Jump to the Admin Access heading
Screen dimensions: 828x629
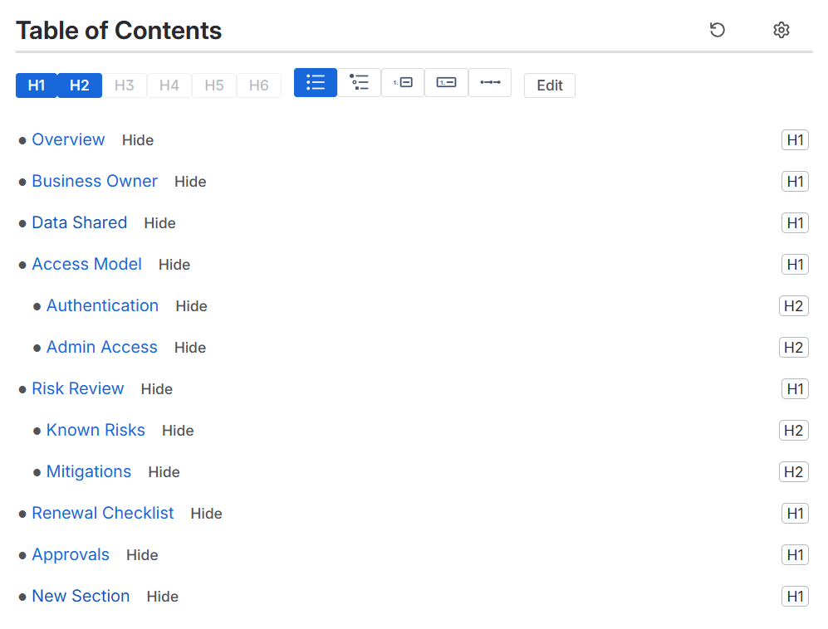click(102, 347)
